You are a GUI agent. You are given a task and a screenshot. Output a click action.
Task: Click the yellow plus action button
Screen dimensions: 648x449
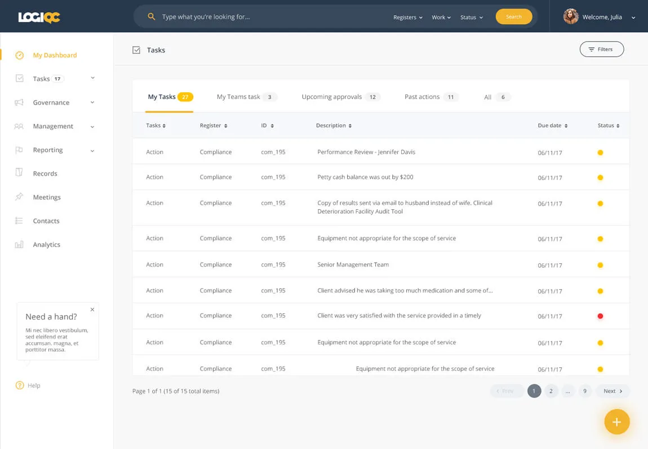click(x=616, y=421)
